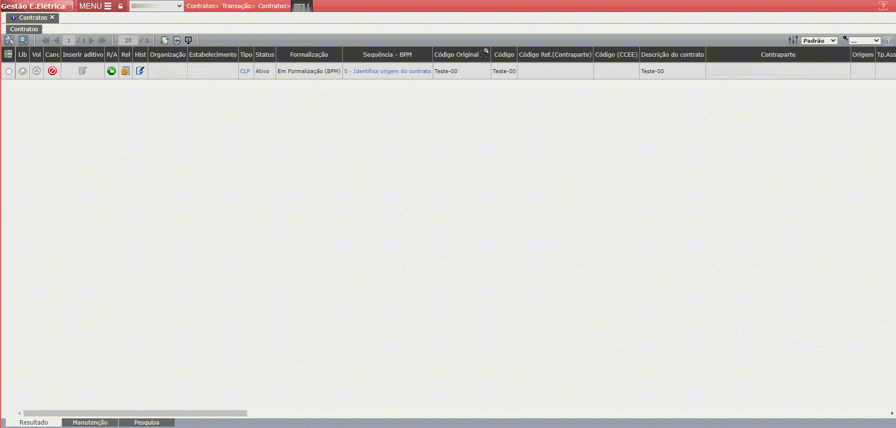Viewport: 896px width, 428px height.
Task: Open the dropdown next to the lock icon
Action: [x=156, y=6]
